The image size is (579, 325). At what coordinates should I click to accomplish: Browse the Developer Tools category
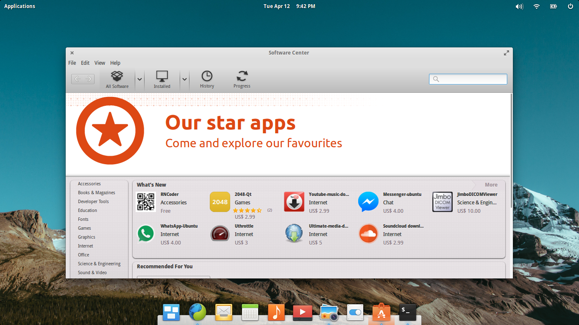coord(93,201)
